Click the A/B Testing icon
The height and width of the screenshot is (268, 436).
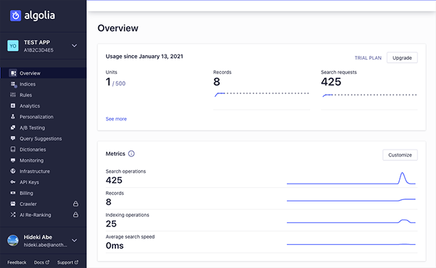(x=13, y=127)
